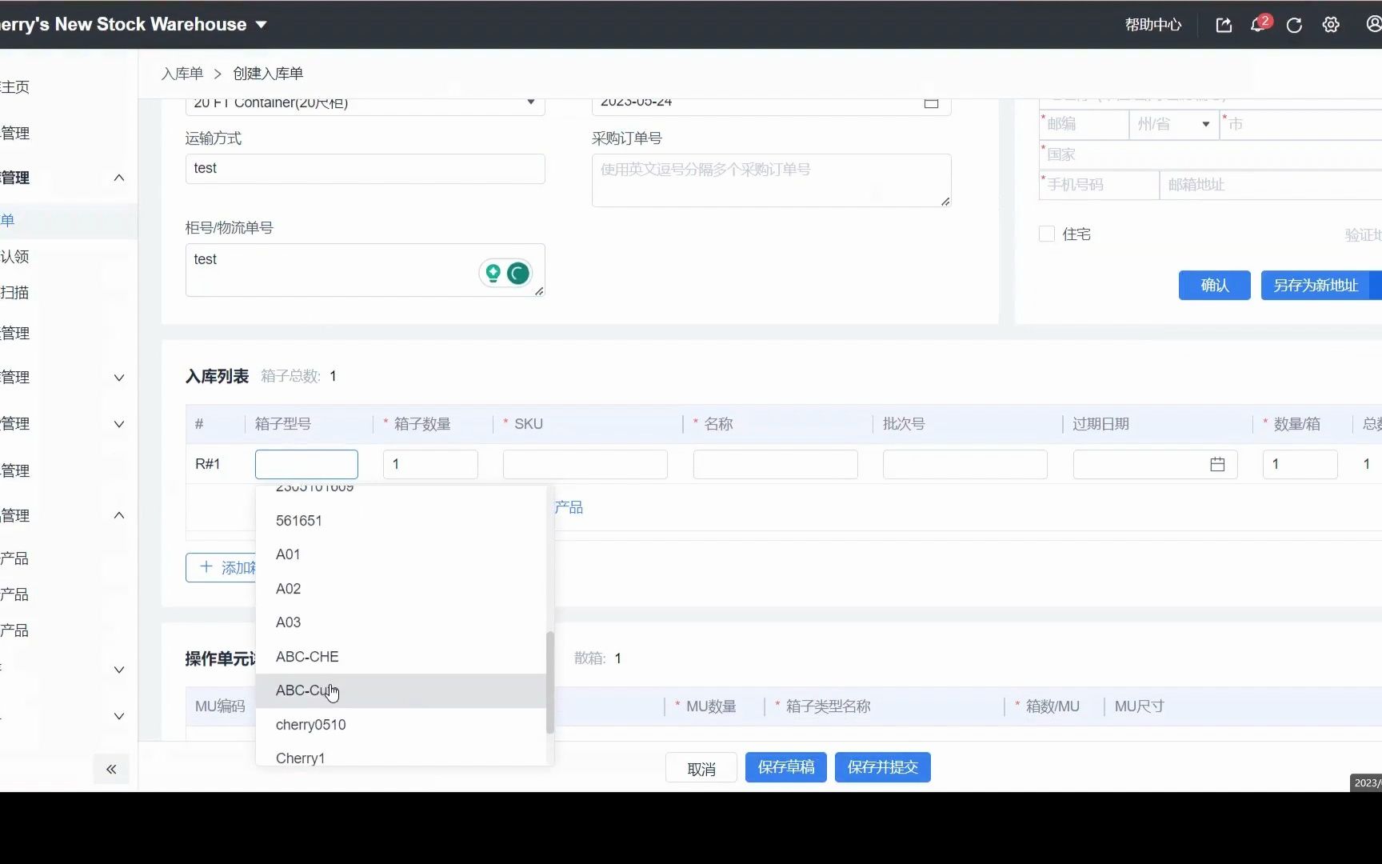1382x864 pixels.
Task: Choose the highlighted ABC-Cu option
Action: click(x=401, y=690)
